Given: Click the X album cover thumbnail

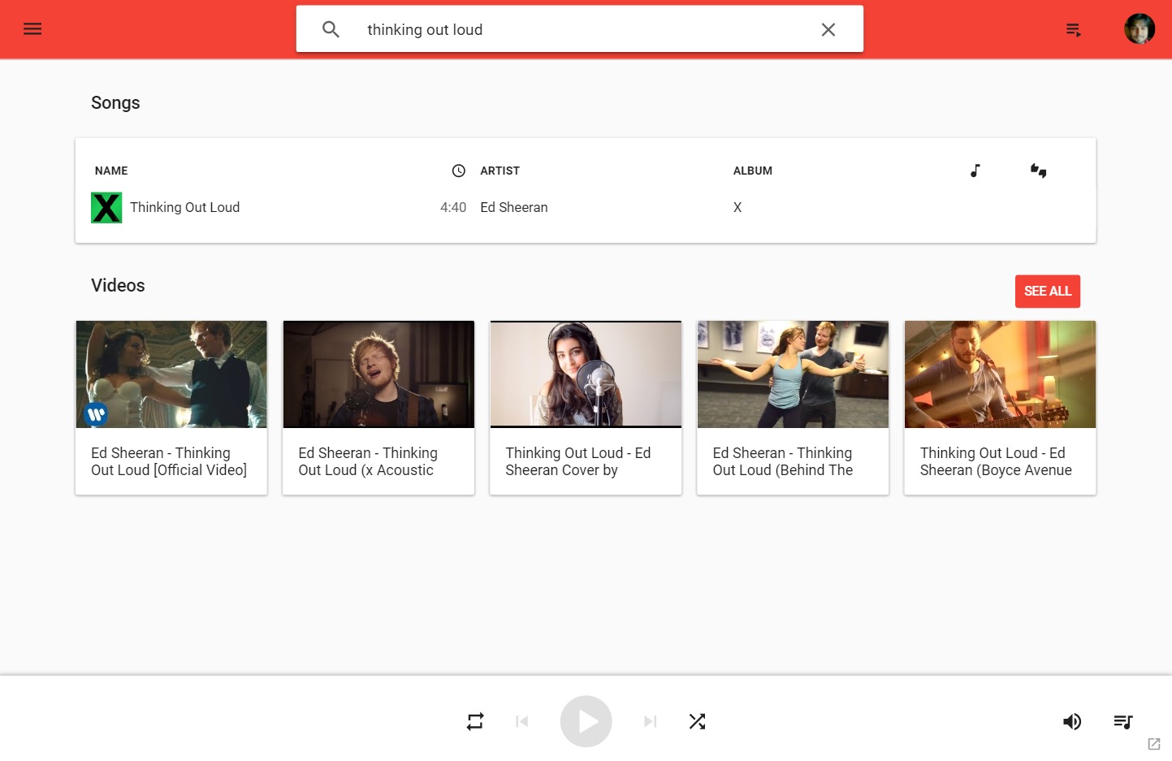Looking at the screenshot, I should (x=106, y=208).
